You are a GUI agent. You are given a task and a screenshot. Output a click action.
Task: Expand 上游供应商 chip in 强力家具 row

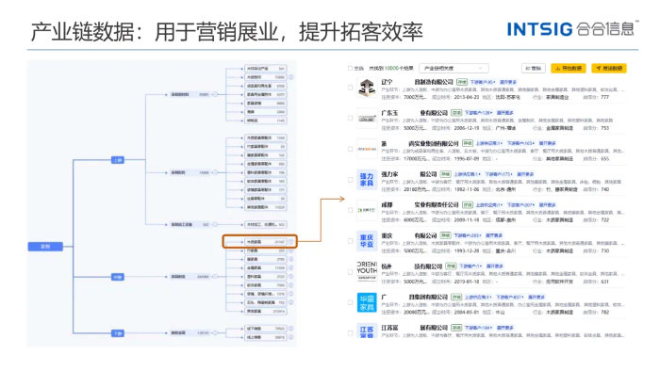click(467, 174)
